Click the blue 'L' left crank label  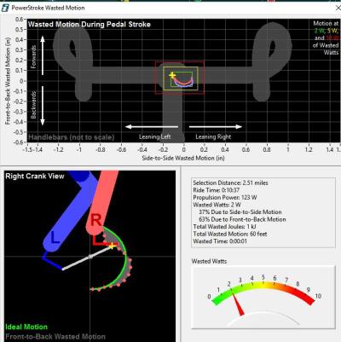click(x=55, y=238)
